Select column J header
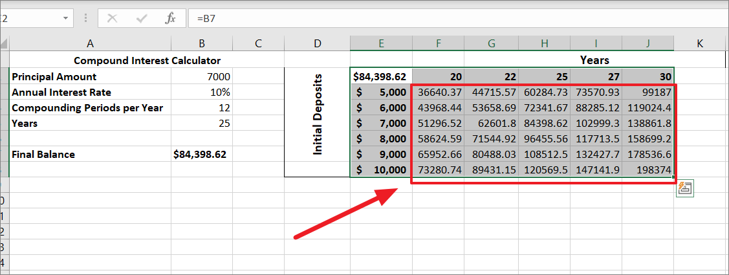The height and width of the screenshot is (275, 729). click(648, 44)
